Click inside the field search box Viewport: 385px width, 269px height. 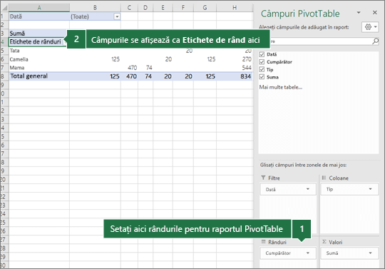[319, 41]
